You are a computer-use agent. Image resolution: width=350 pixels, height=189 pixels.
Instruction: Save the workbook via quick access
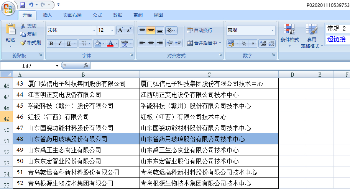coord(23,5)
